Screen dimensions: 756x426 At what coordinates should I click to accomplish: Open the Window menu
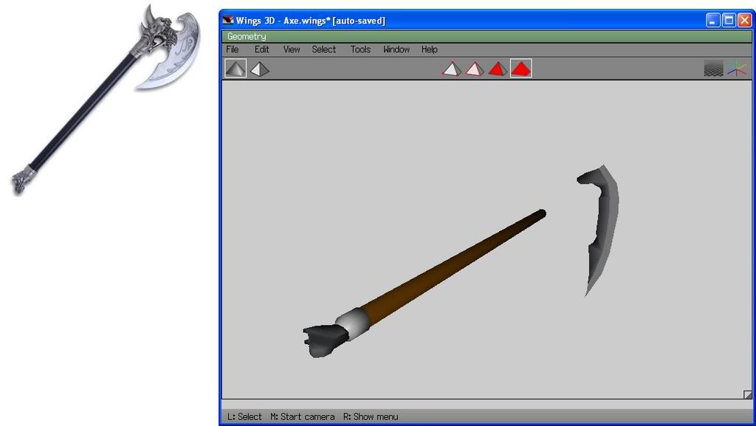pos(396,49)
